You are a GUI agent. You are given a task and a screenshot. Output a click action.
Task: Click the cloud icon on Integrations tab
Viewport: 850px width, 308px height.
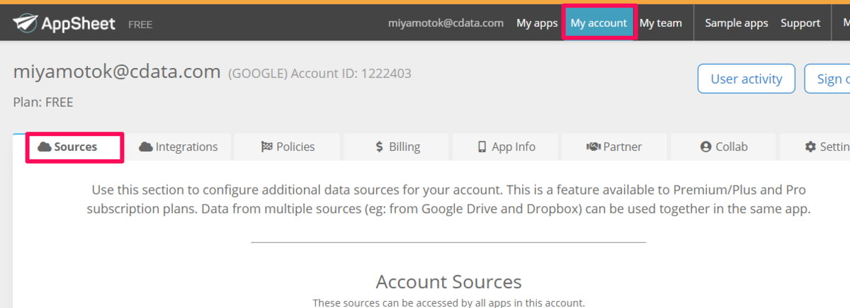[x=146, y=147]
